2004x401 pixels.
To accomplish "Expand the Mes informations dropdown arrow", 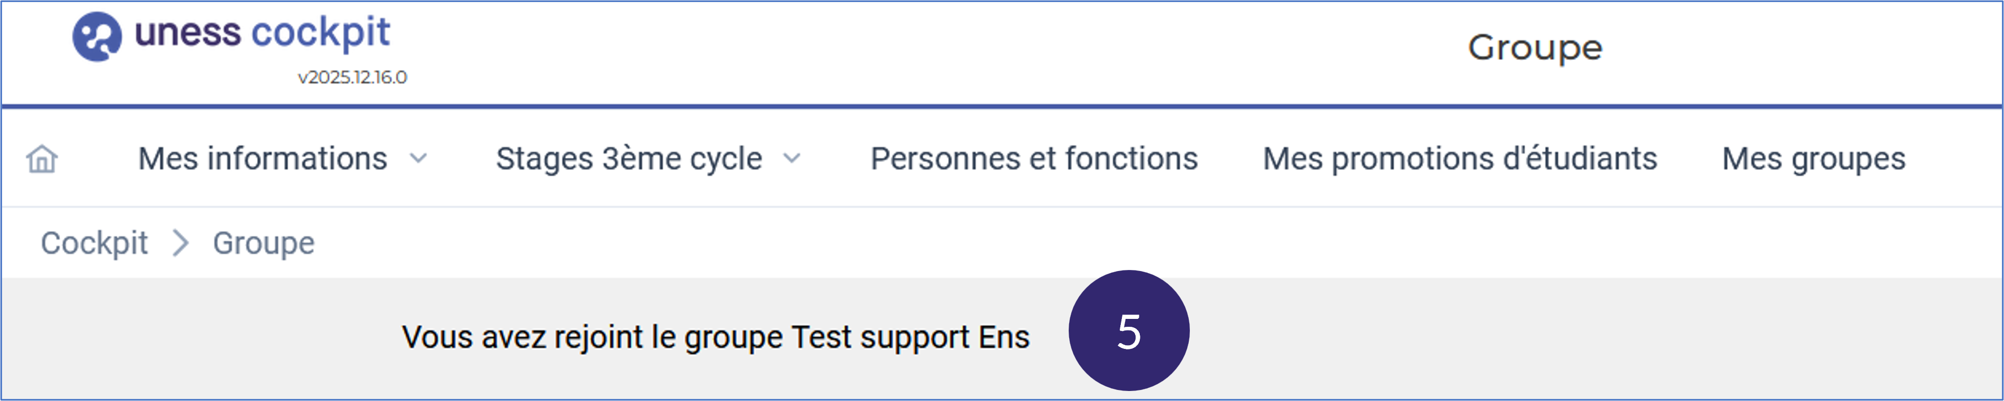I will click(x=418, y=159).
